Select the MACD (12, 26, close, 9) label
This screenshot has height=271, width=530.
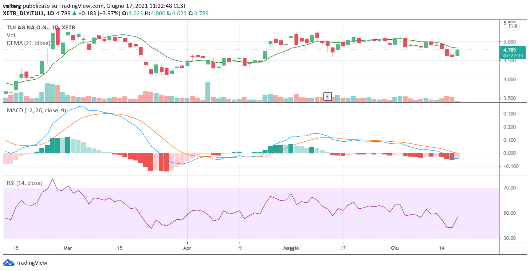(36, 111)
